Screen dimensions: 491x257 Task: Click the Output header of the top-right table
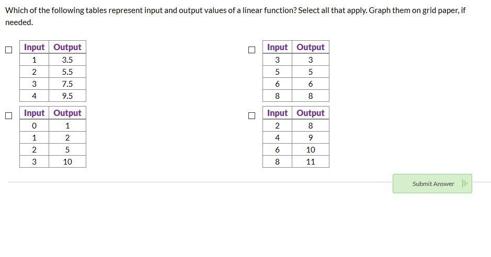(310, 47)
